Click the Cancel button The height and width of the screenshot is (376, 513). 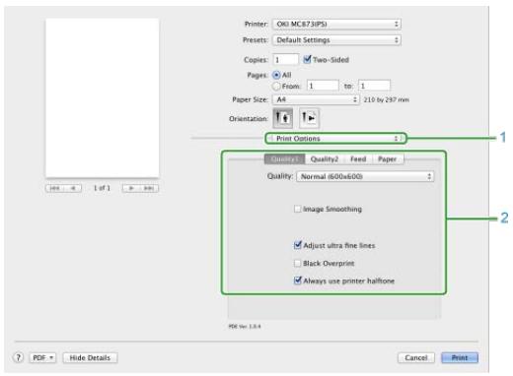point(416,357)
